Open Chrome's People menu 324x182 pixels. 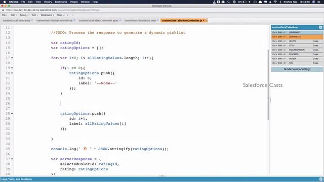tap(74, 2)
